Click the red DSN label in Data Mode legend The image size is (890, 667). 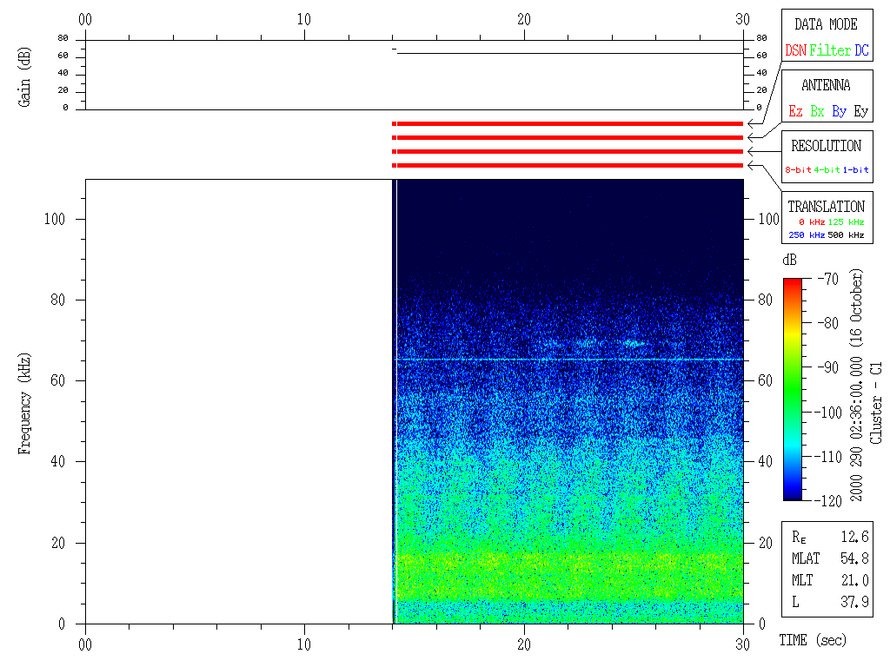[x=795, y=50]
